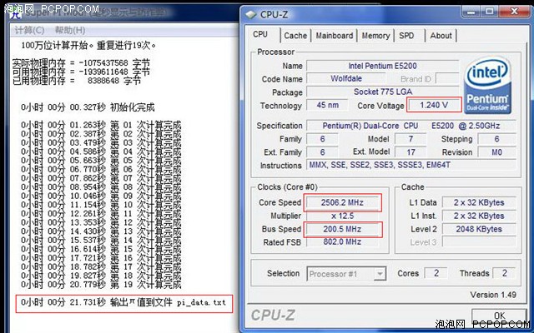The width and height of the screenshot is (534, 333).
Task: Close the CPU-Z window
Action: tap(514, 12)
